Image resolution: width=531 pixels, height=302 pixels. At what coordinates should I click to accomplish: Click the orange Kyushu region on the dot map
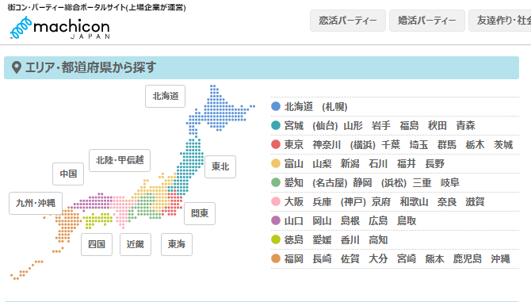pyautogui.click(x=67, y=224)
